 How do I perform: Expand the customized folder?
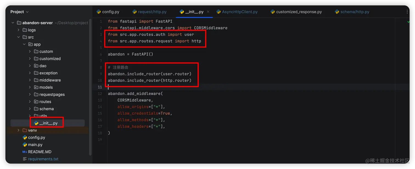[30, 58]
